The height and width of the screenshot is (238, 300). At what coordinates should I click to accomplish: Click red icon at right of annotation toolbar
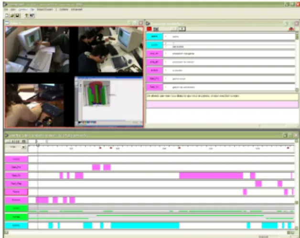click(x=291, y=29)
